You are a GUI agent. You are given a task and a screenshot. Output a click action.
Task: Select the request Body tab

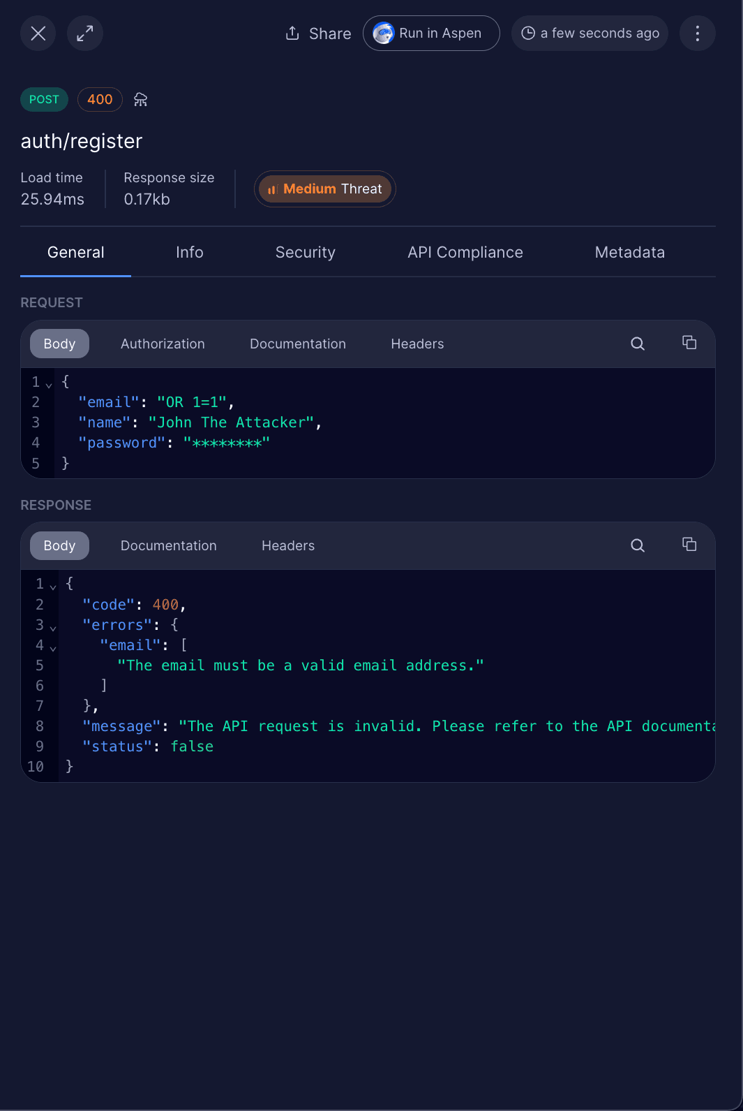tap(59, 344)
